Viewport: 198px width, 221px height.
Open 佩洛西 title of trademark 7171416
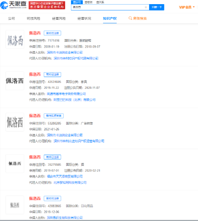(35, 33)
